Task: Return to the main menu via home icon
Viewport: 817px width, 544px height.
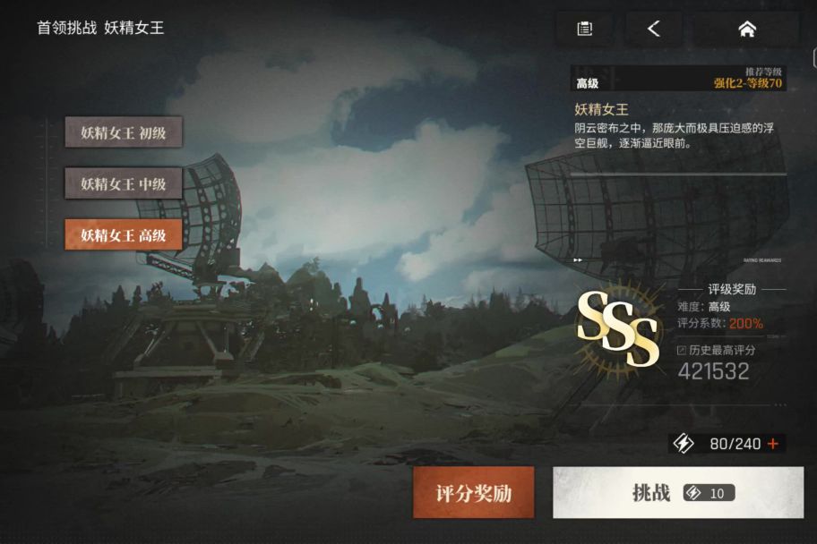Action: click(747, 29)
